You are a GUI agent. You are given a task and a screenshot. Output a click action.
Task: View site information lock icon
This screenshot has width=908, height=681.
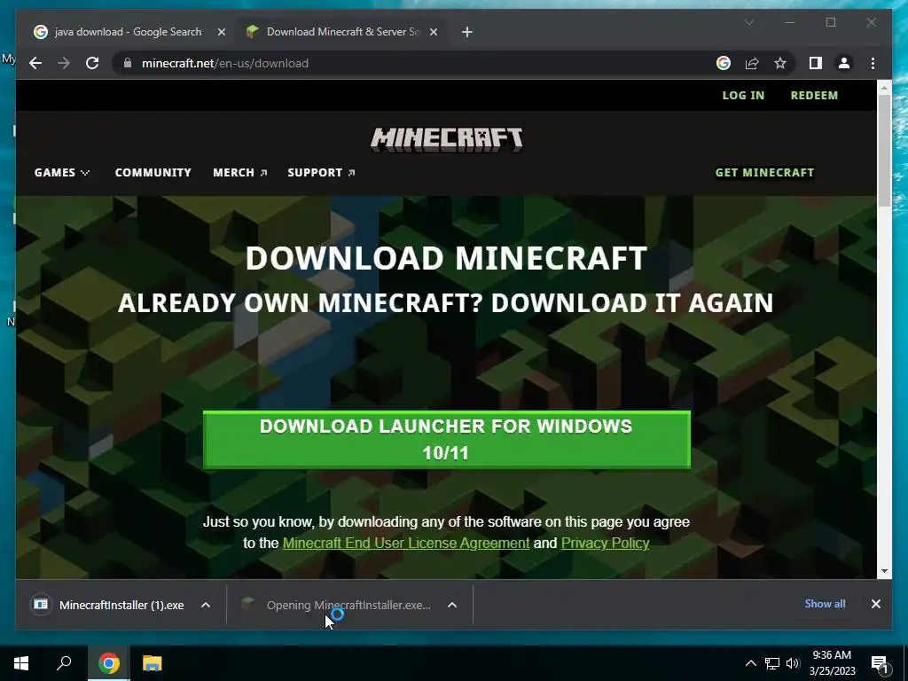(128, 63)
